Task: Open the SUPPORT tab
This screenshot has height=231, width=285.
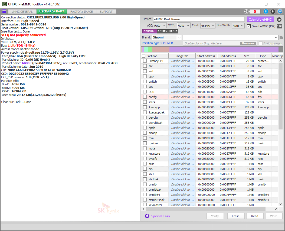Action: coord(106,12)
